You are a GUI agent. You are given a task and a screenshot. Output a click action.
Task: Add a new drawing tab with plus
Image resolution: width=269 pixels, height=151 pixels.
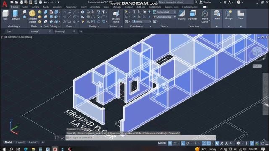(81, 31)
